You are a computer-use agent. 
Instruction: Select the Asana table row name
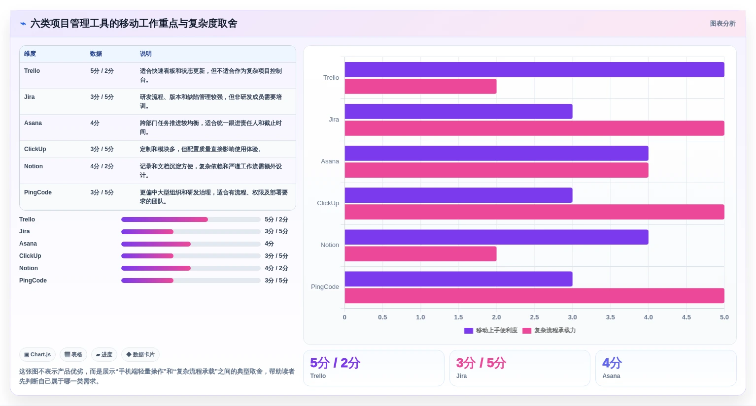[x=33, y=123]
